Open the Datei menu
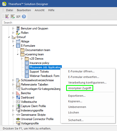This screenshot has height=131, width=117. click(9, 10)
